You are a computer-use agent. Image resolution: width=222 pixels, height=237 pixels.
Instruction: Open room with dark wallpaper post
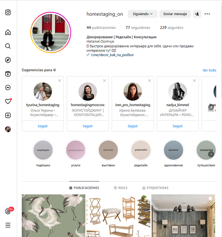pos(183,216)
